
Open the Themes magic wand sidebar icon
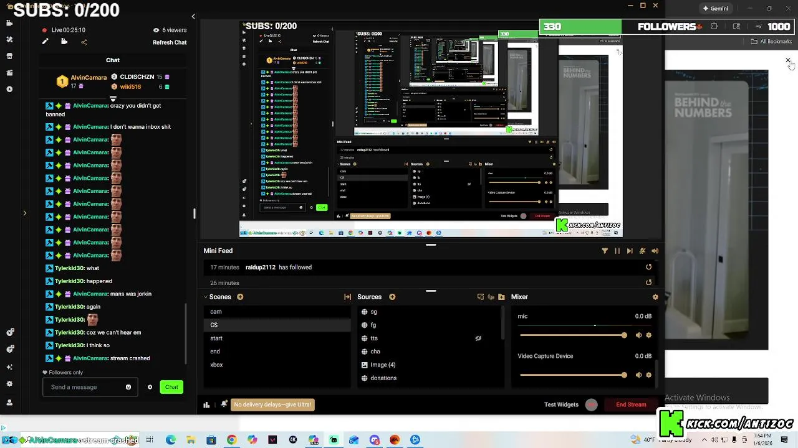[9, 39]
